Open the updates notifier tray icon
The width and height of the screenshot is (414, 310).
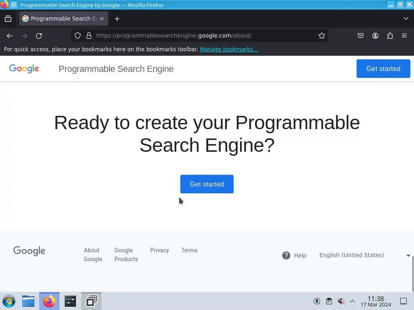pos(317,301)
